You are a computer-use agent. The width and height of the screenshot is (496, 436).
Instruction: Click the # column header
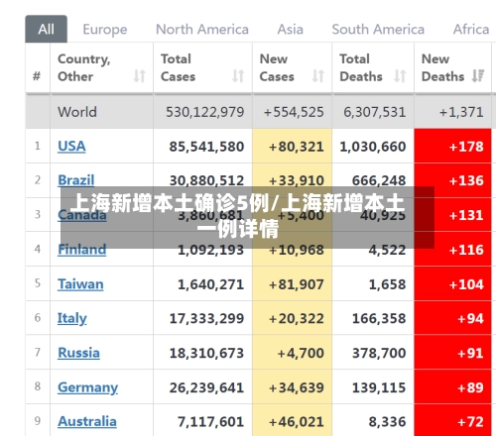point(37,76)
